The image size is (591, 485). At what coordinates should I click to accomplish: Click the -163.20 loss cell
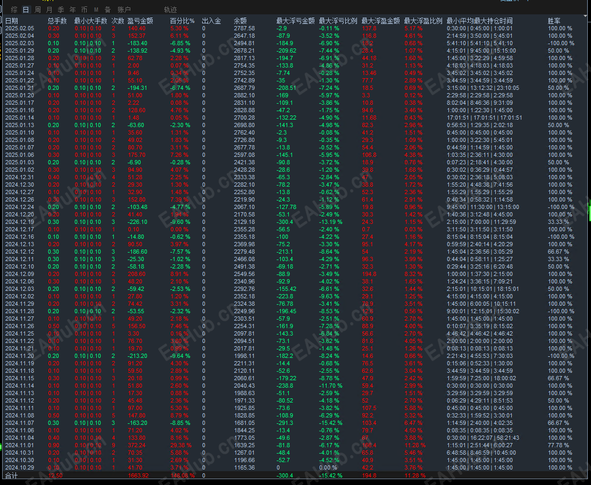(138, 423)
